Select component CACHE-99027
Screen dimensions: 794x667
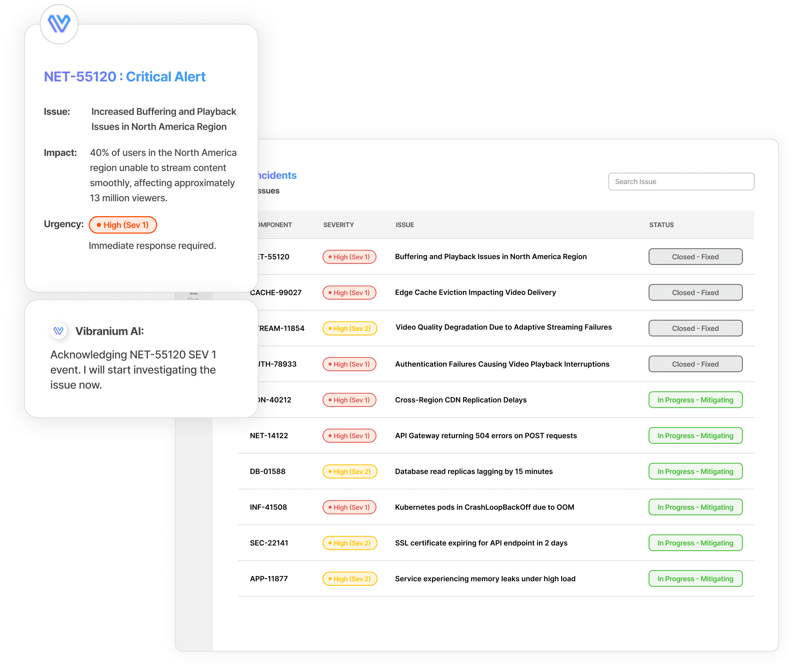[276, 293]
